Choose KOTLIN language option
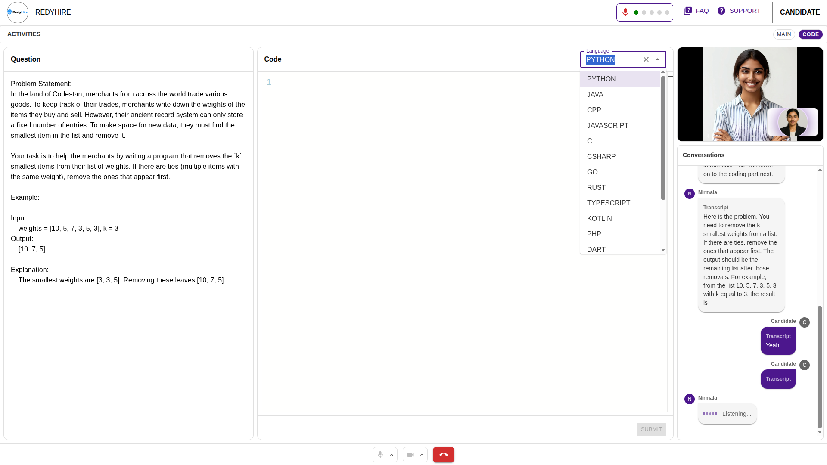 click(620, 219)
